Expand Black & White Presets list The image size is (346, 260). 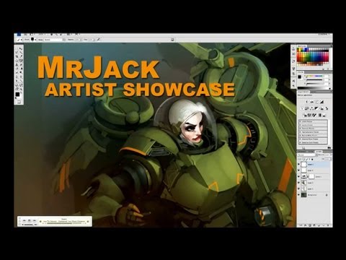click(300, 136)
